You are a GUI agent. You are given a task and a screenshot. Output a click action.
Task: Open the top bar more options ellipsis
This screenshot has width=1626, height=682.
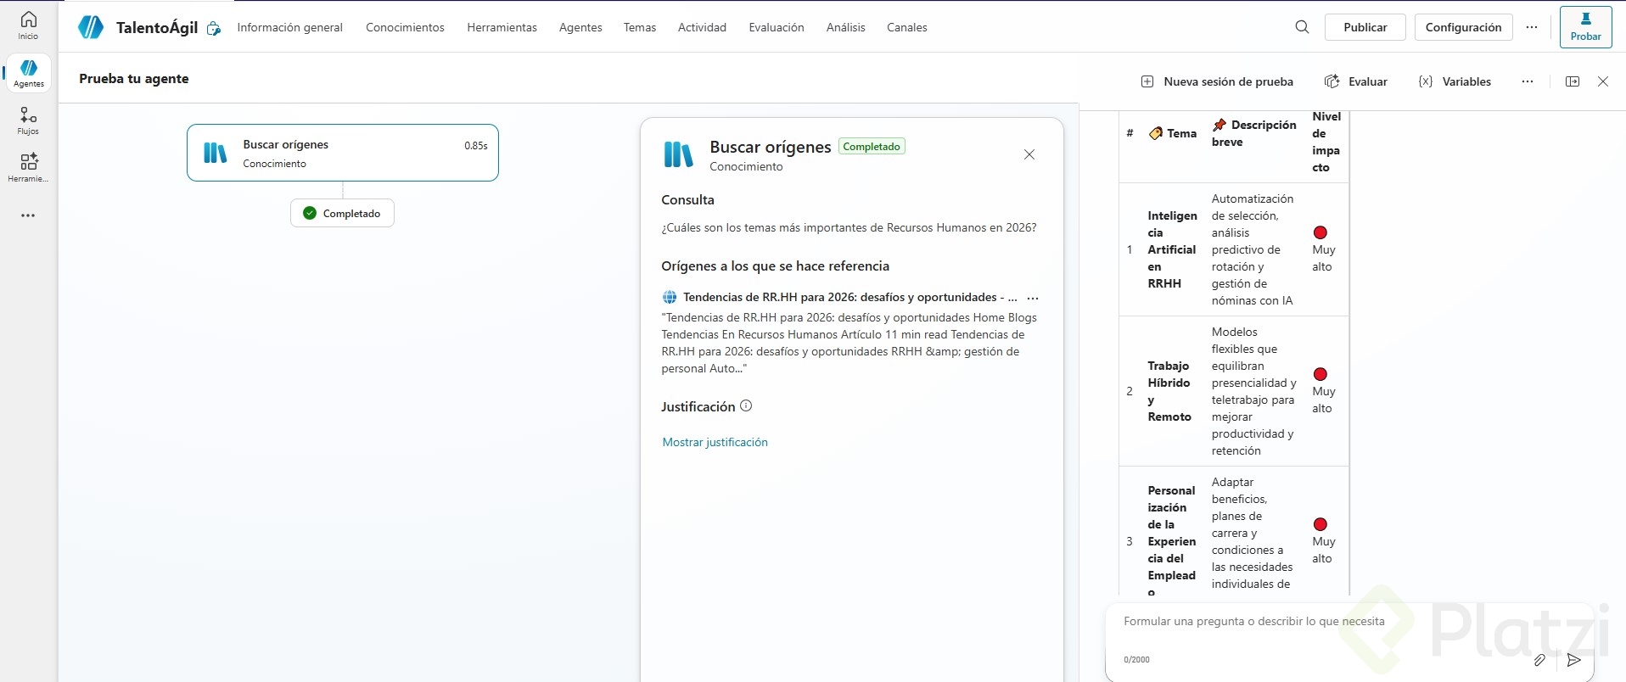click(x=1532, y=27)
